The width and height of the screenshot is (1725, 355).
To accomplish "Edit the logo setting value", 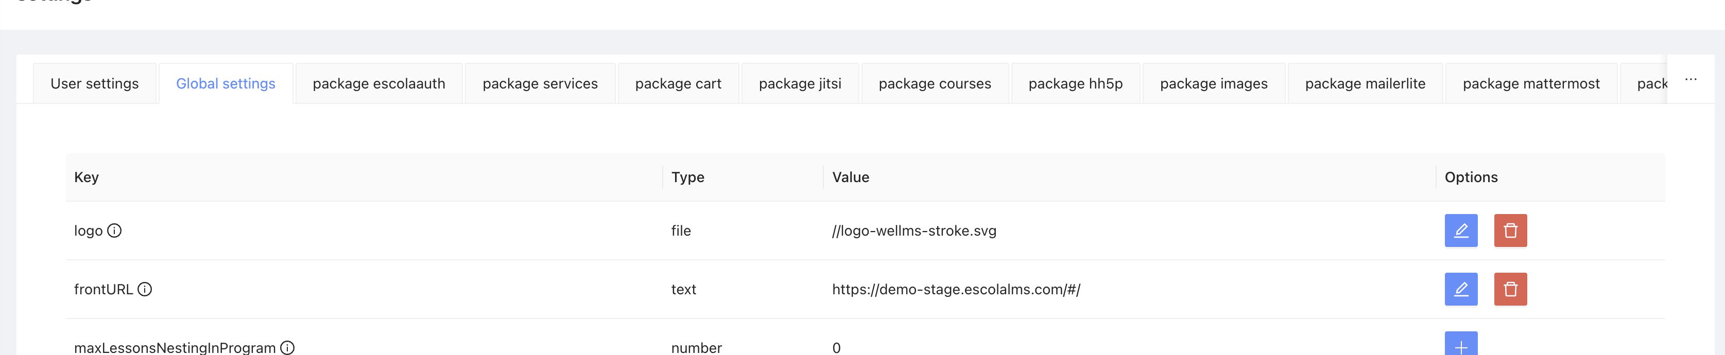I will (x=1461, y=230).
